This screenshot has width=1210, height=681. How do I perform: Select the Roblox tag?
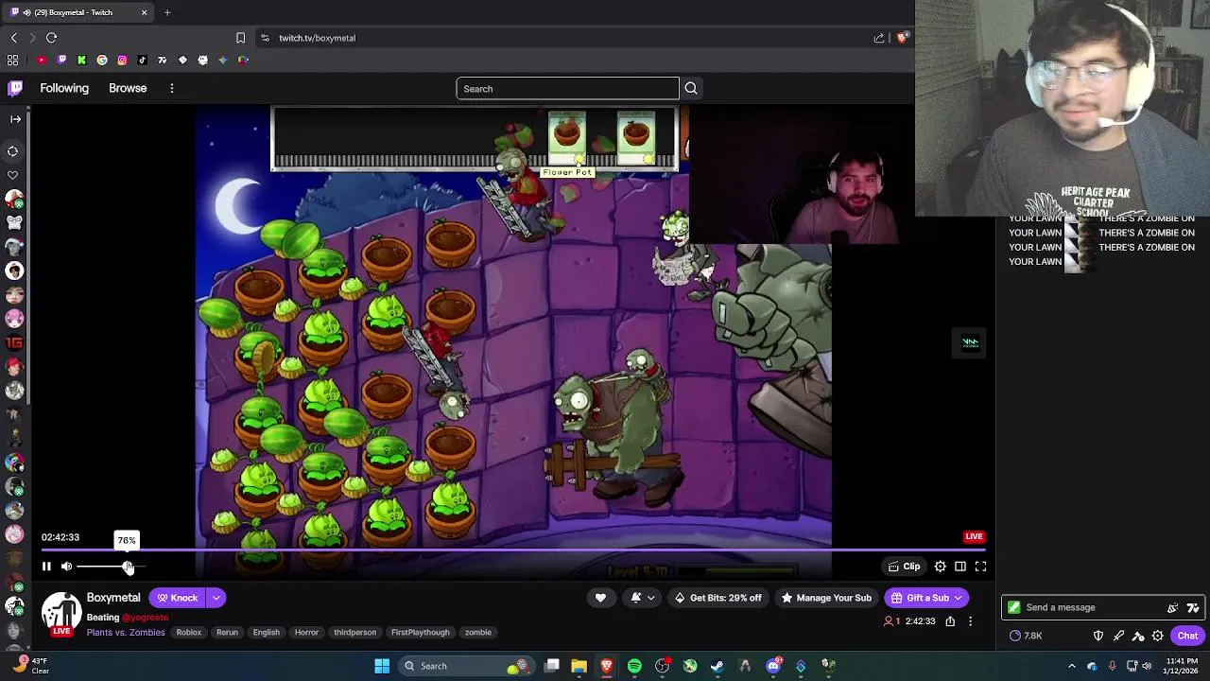point(188,632)
